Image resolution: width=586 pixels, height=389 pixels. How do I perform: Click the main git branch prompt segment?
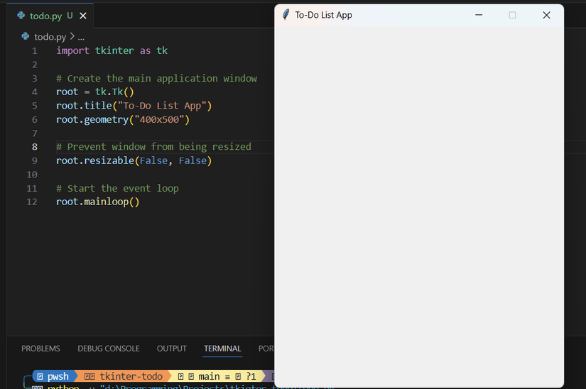point(217,376)
